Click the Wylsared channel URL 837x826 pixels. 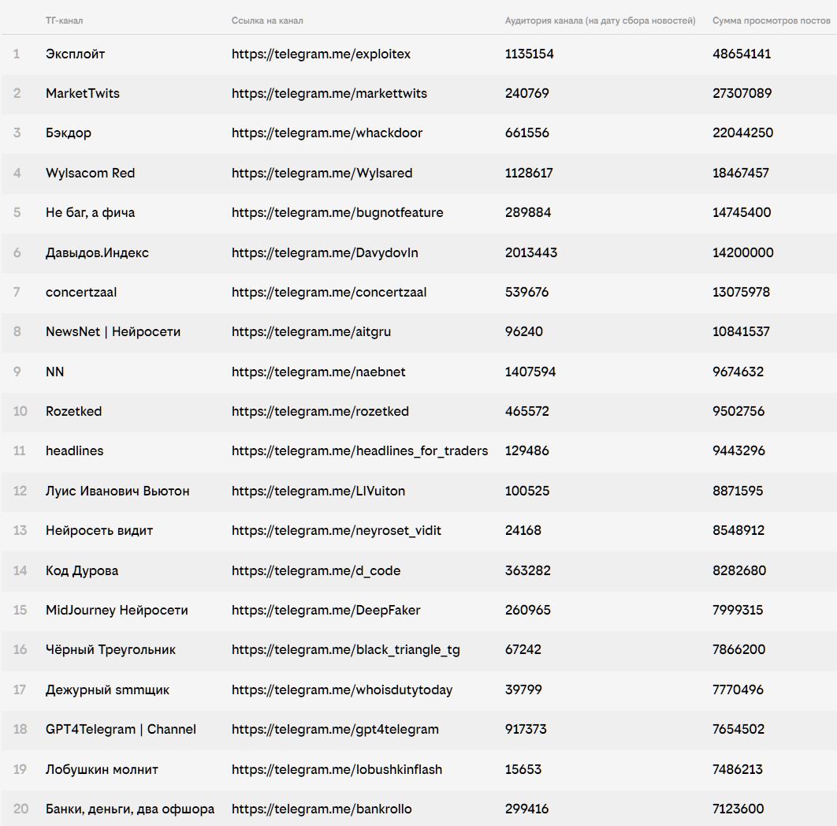322,174
